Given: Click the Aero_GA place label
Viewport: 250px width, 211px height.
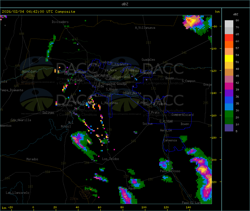Looking at the screenshot, I should [x=166, y=130].
